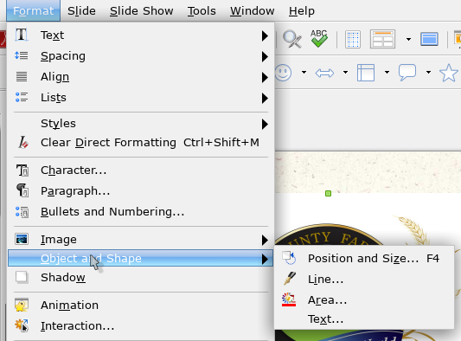
Task: Click the Spacing icon in Format menu
Action: [22, 55]
